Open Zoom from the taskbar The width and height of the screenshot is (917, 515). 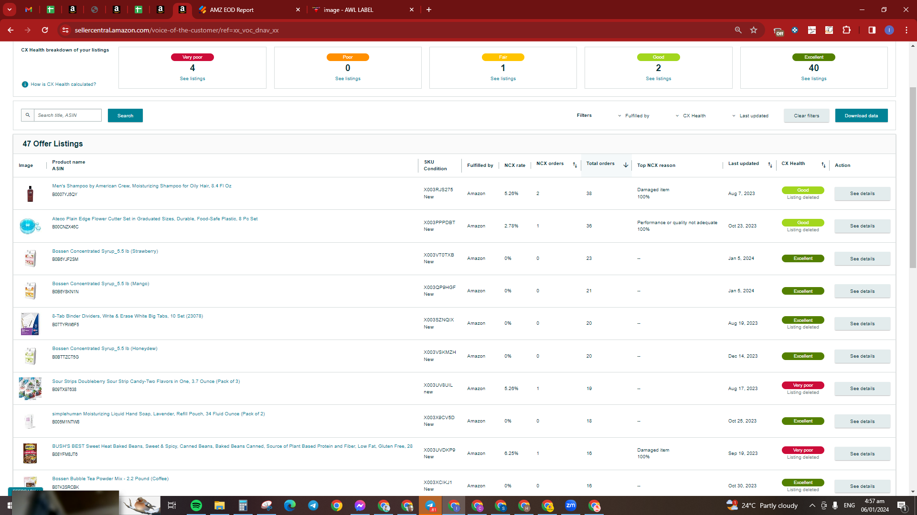tap(570, 505)
